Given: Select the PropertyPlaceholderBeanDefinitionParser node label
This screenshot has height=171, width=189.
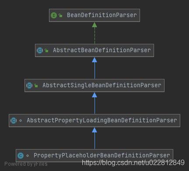Looking at the screenshot, I should pyautogui.click(x=102, y=156).
